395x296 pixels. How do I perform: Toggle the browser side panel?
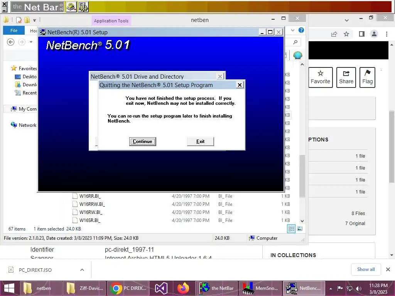coord(362,34)
